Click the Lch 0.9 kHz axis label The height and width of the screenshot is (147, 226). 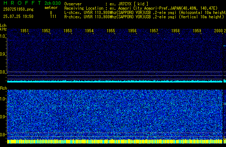[x=3, y=54]
